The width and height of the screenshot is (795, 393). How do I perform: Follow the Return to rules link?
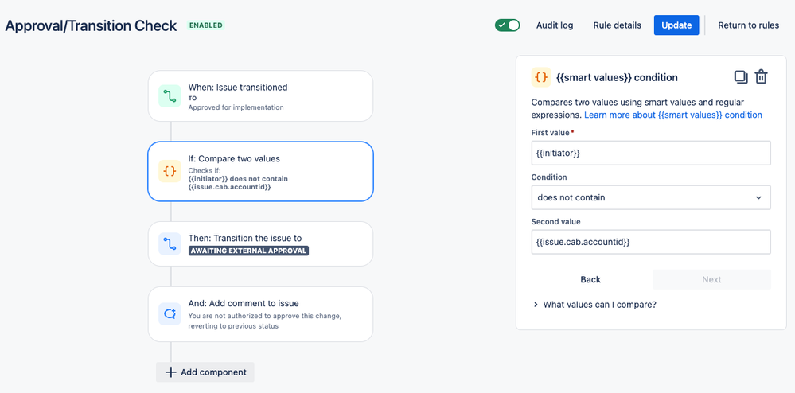(748, 25)
